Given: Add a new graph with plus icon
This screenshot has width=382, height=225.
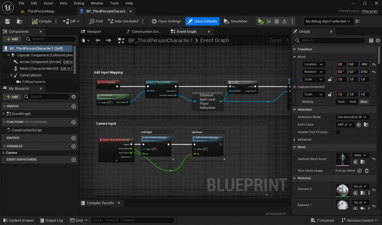Looking at the screenshot, I should pyautogui.click(x=73, y=106).
